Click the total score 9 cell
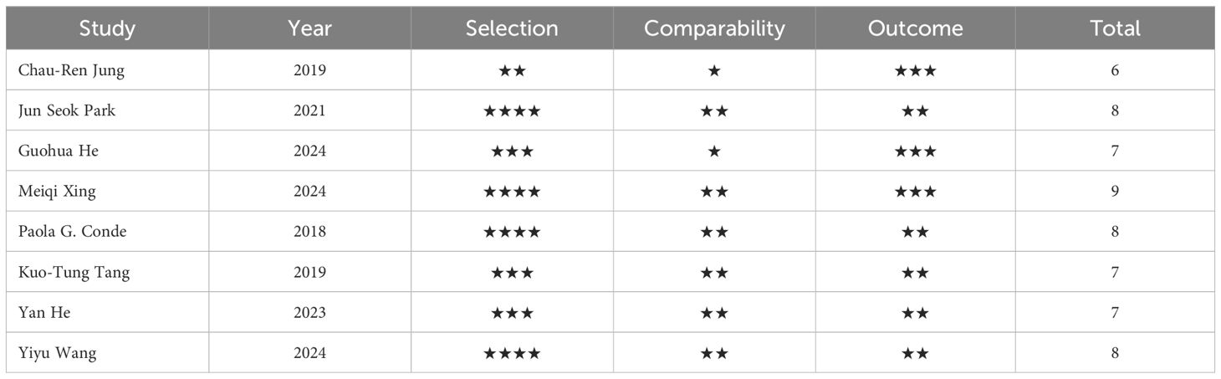Viewport: 1221px width, 379px height. tap(1115, 192)
